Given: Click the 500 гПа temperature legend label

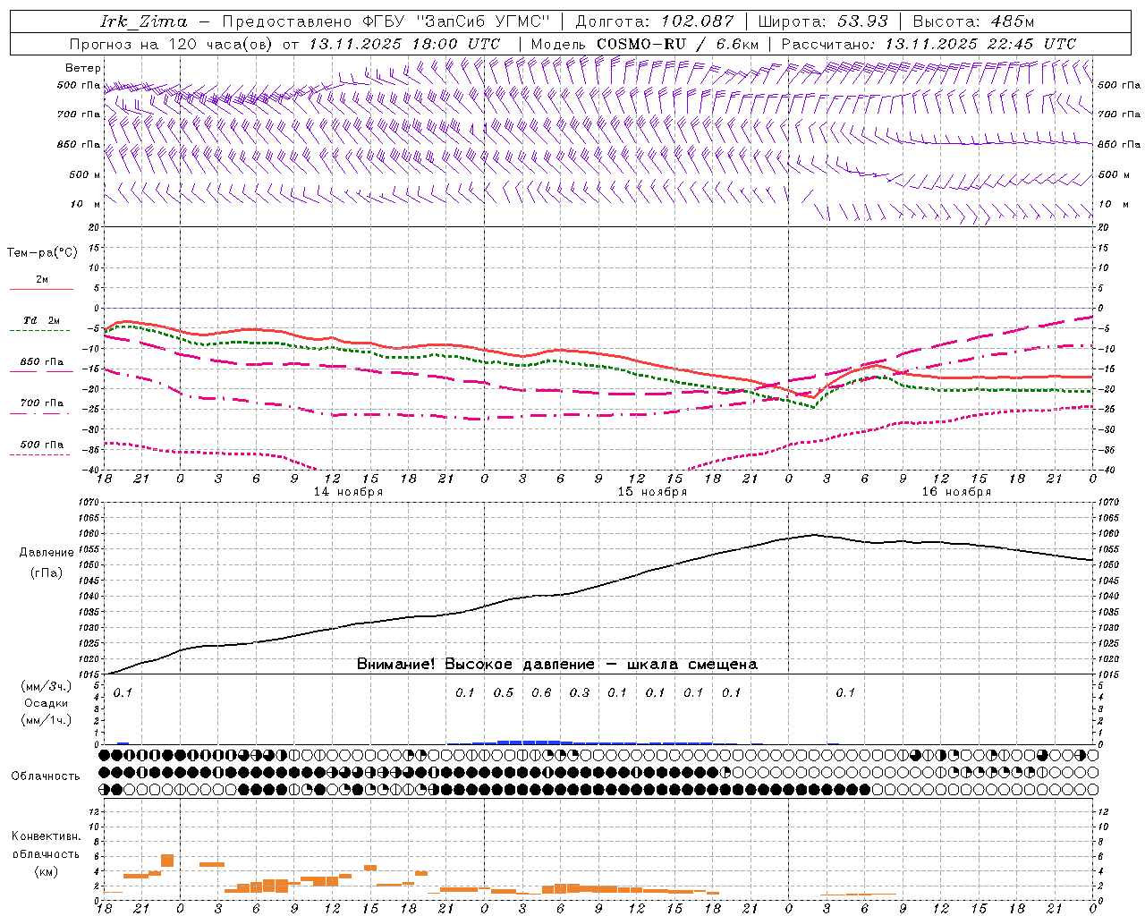Looking at the screenshot, I should point(42,445).
